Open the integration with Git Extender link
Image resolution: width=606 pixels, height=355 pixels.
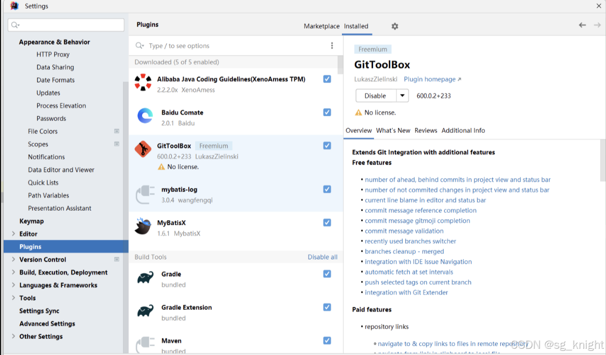pyautogui.click(x=406, y=292)
